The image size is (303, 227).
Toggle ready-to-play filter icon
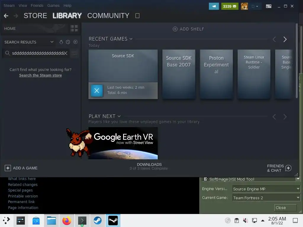click(x=75, y=42)
